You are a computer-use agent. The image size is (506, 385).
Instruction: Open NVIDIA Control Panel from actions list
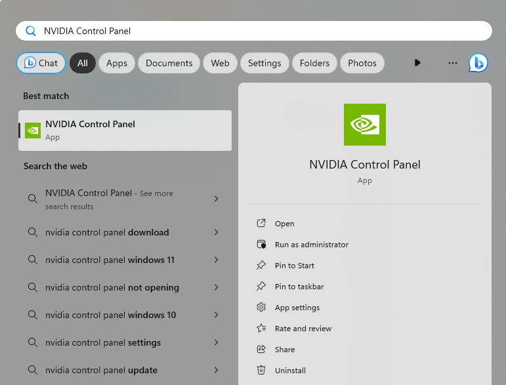point(284,224)
